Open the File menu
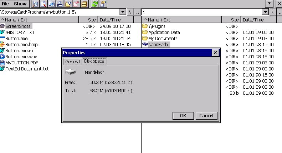Viewport: 282px width, 153px height. point(5,4)
